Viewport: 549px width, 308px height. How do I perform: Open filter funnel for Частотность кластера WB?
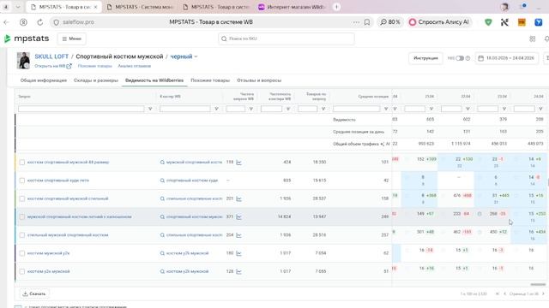pyautogui.click(x=288, y=109)
